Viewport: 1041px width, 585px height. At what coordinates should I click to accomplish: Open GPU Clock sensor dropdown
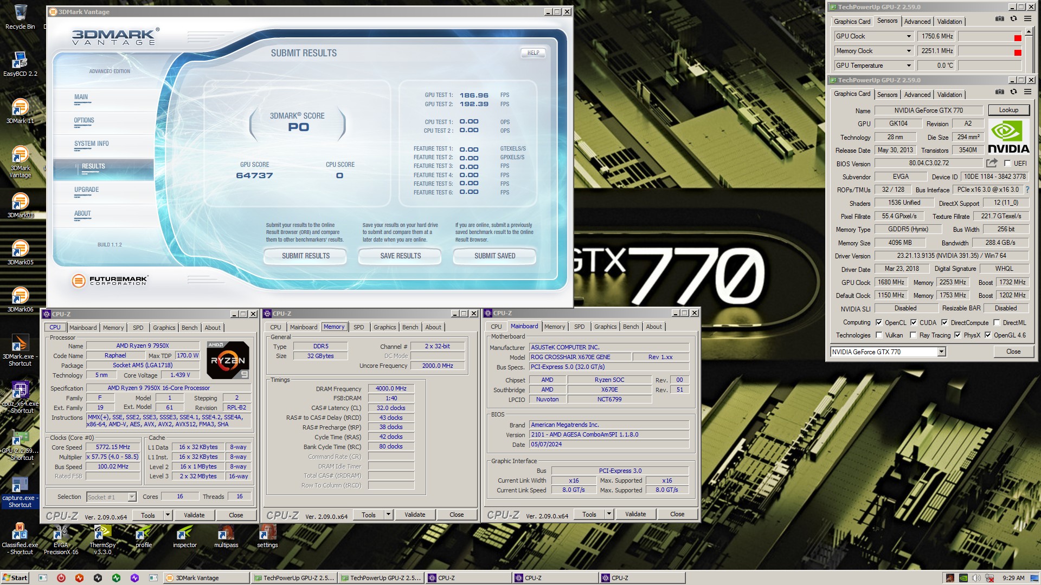pos(909,36)
